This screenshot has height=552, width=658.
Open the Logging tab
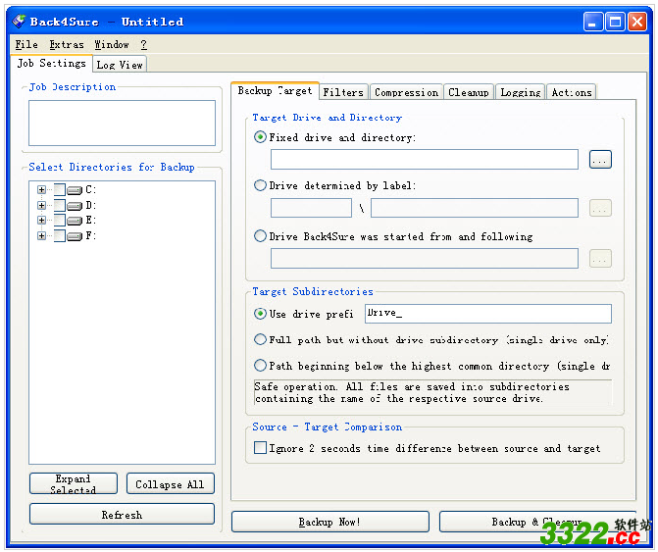point(521,92)
